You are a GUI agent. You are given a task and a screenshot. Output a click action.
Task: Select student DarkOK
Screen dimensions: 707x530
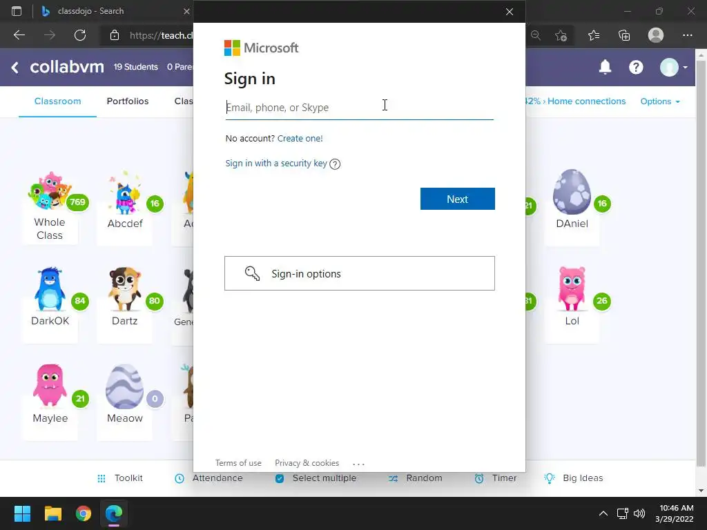[x=50, y=304]
